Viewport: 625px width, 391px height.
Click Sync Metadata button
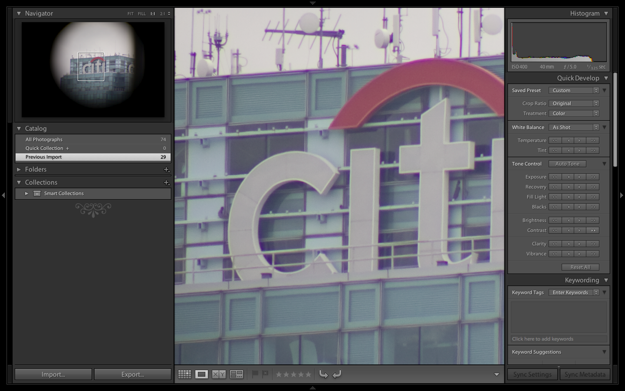pos(585,374)
